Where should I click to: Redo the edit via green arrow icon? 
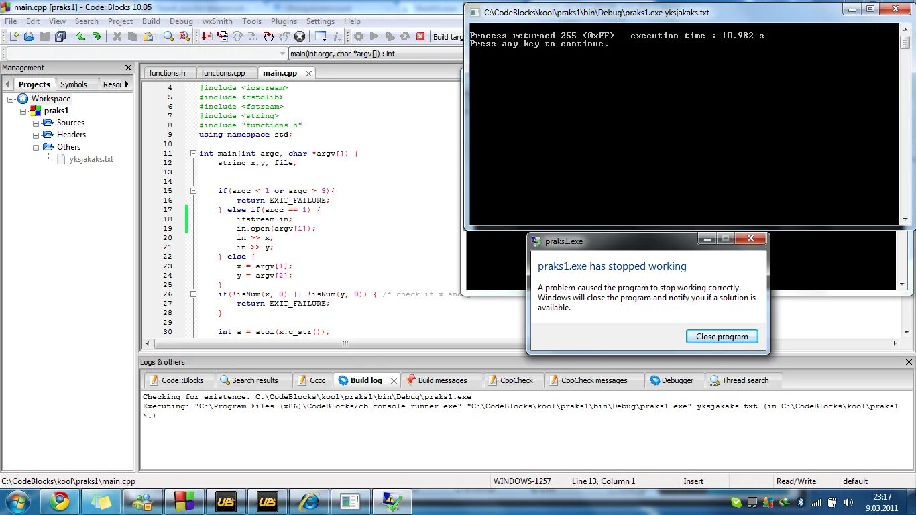97,36
